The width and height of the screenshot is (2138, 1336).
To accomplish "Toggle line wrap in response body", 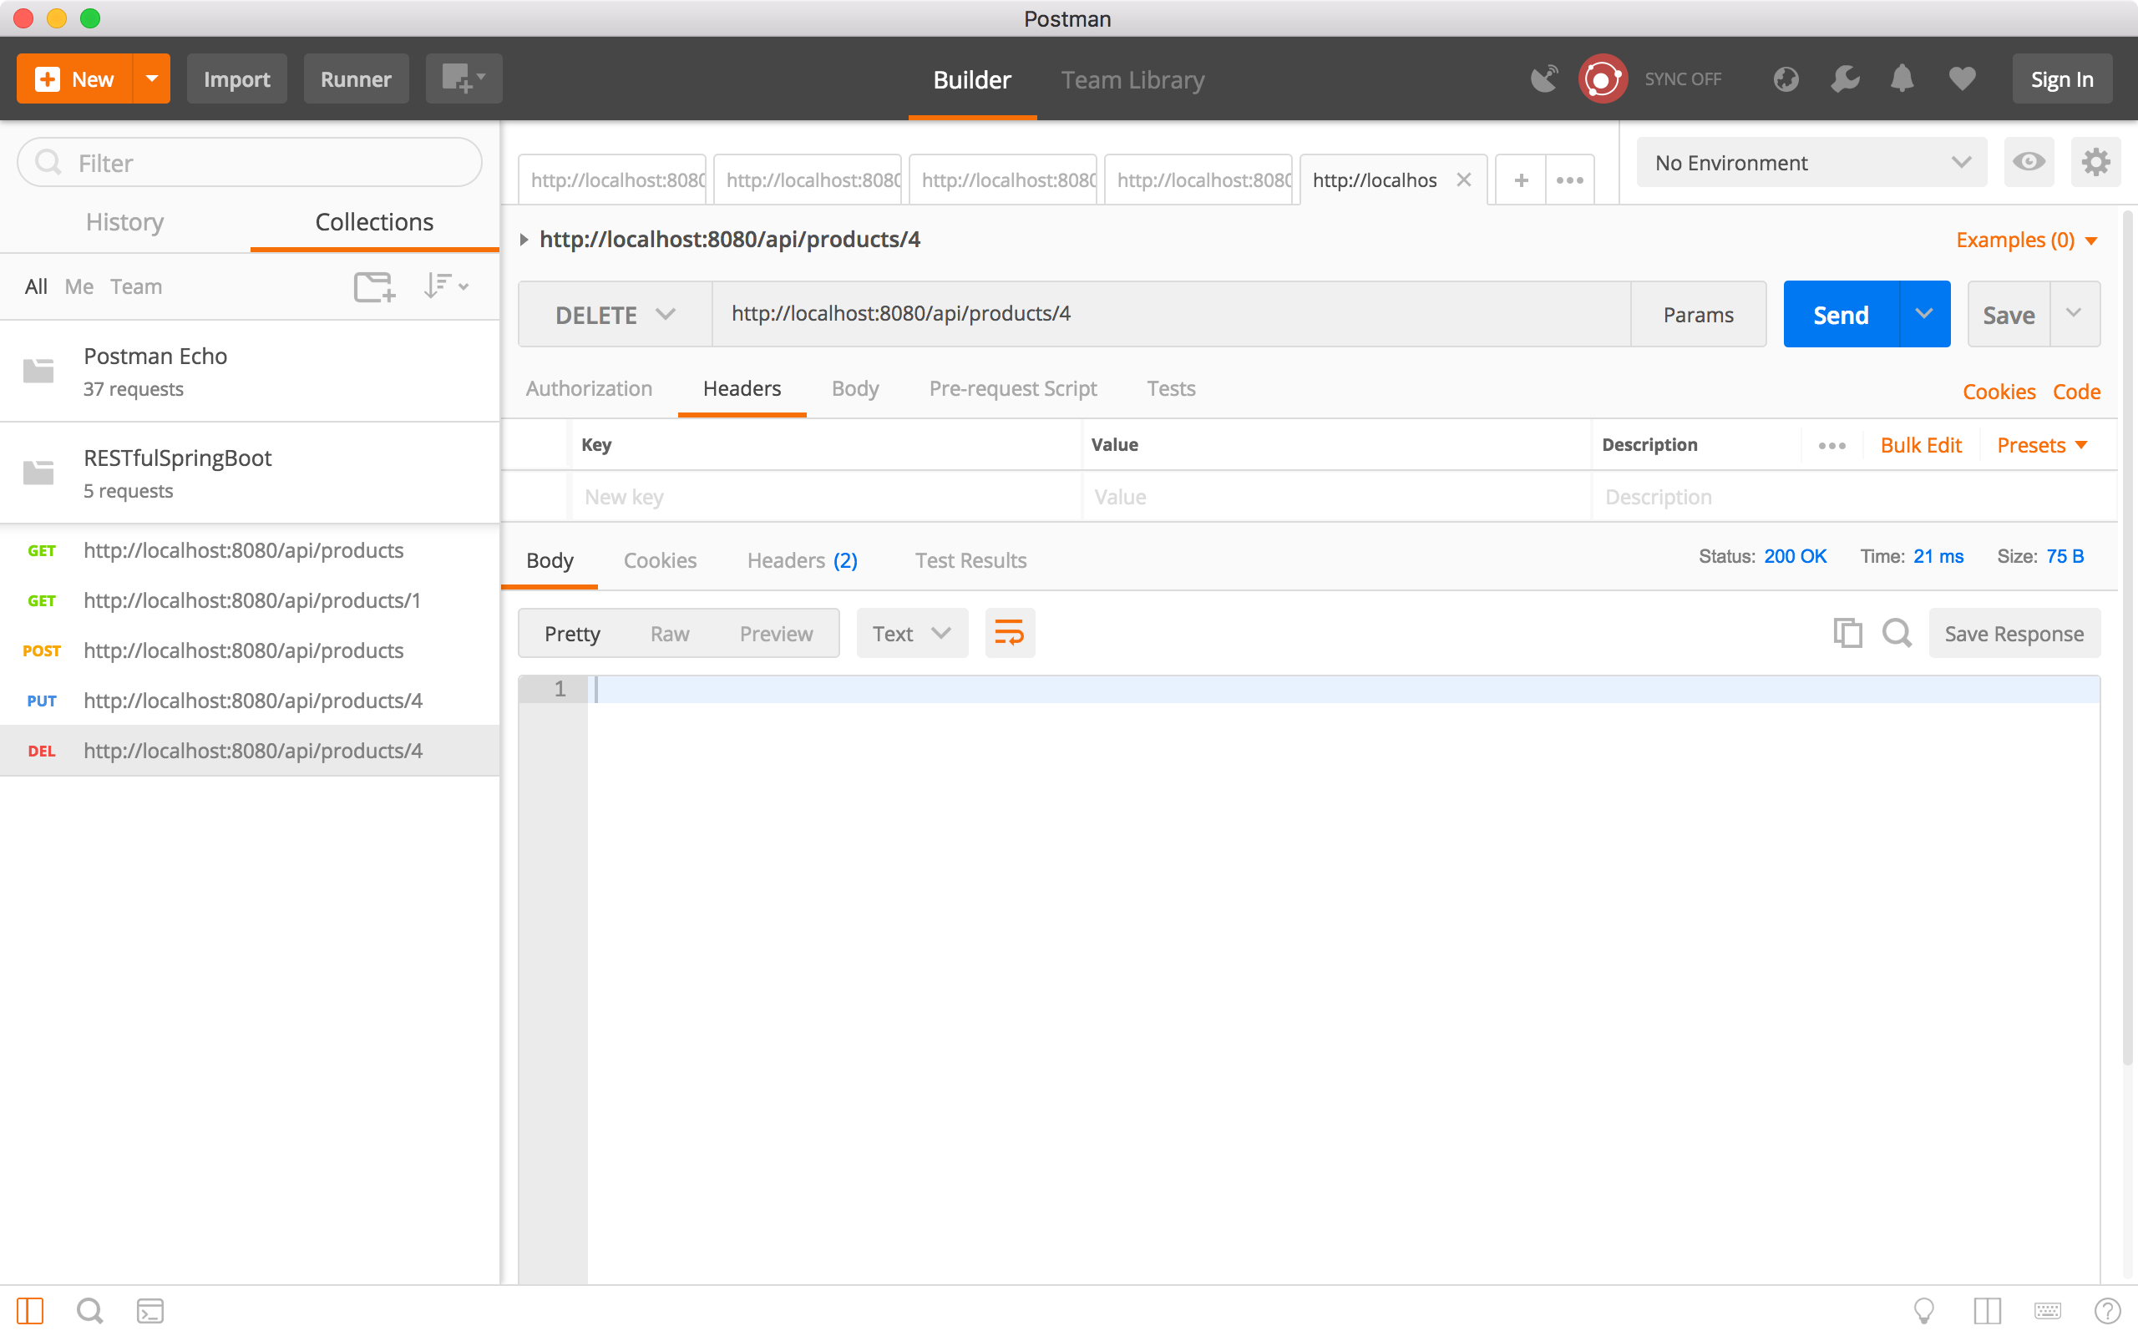I will (1010, 634).
